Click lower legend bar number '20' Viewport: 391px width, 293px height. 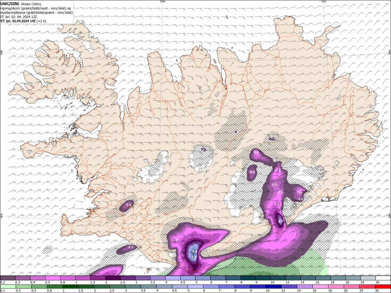point(346,291)
